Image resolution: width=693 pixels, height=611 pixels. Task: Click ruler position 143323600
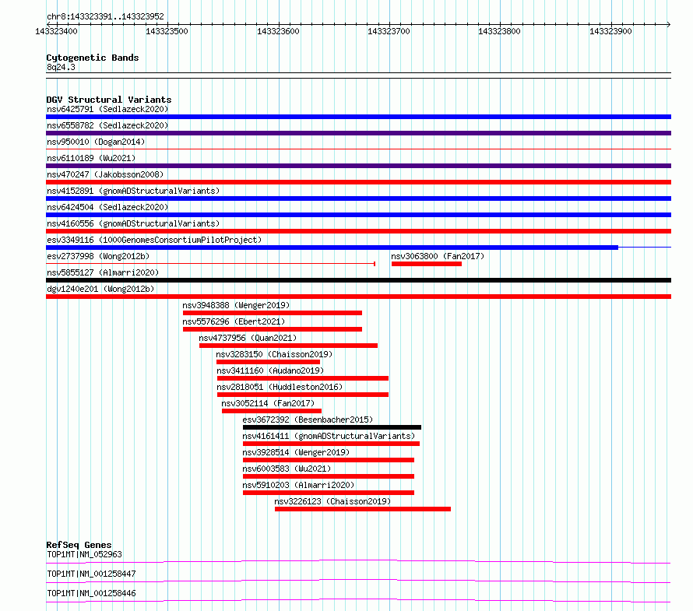(278, 31)
